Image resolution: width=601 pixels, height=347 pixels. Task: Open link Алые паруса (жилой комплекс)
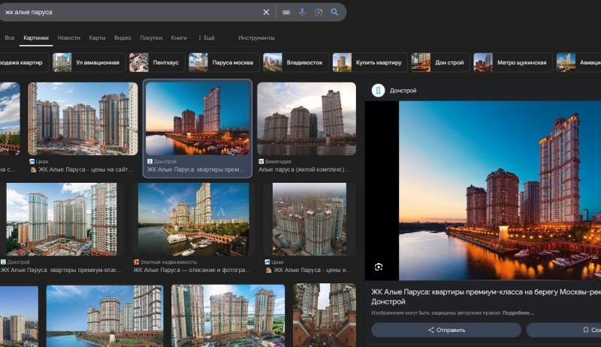pos(305,169)
